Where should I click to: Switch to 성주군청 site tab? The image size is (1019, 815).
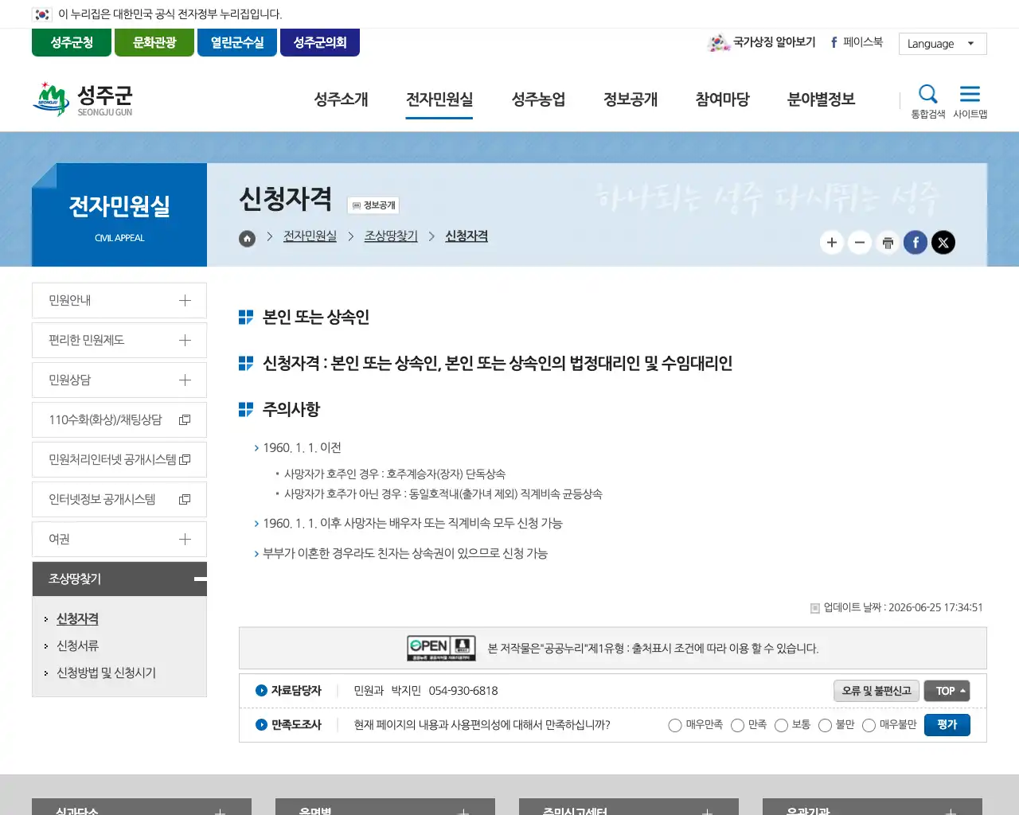pos(72,42)
